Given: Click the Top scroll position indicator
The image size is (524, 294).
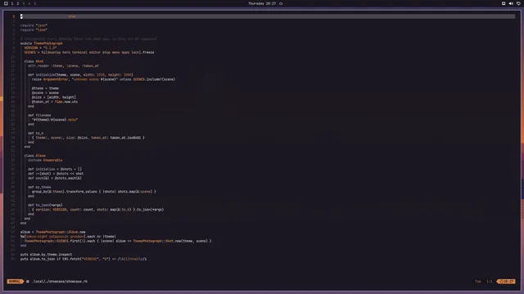Looking at the screenshot, I should coord(478,281).
